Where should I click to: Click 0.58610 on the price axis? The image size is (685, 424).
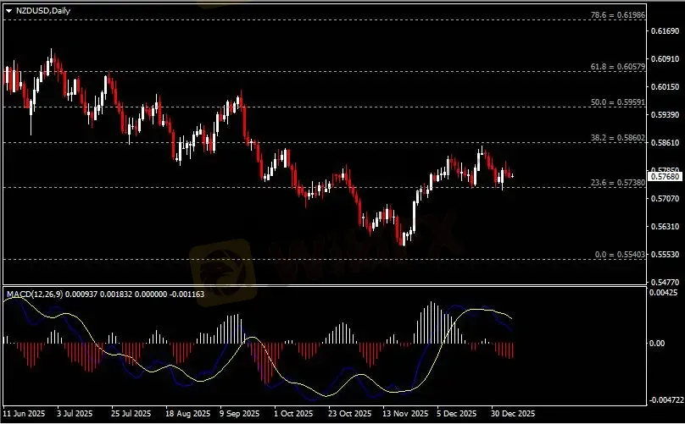(x=666, y=143)
